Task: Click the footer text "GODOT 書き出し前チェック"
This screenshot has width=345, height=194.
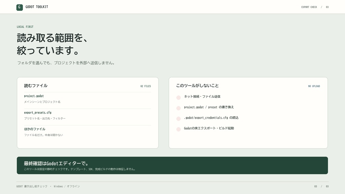Action: point(32,186)
